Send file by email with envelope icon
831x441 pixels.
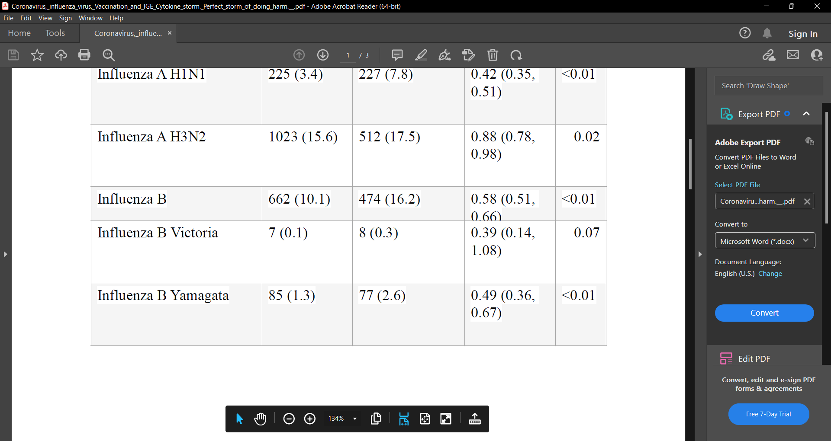pyautogui.click(x=793, y=55)
